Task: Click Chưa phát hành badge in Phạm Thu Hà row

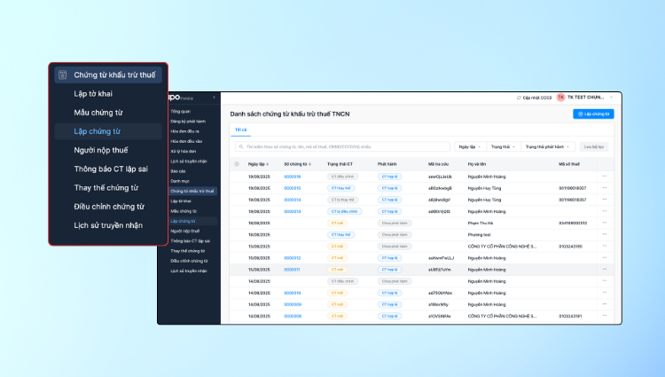Action: coord(395,223)
